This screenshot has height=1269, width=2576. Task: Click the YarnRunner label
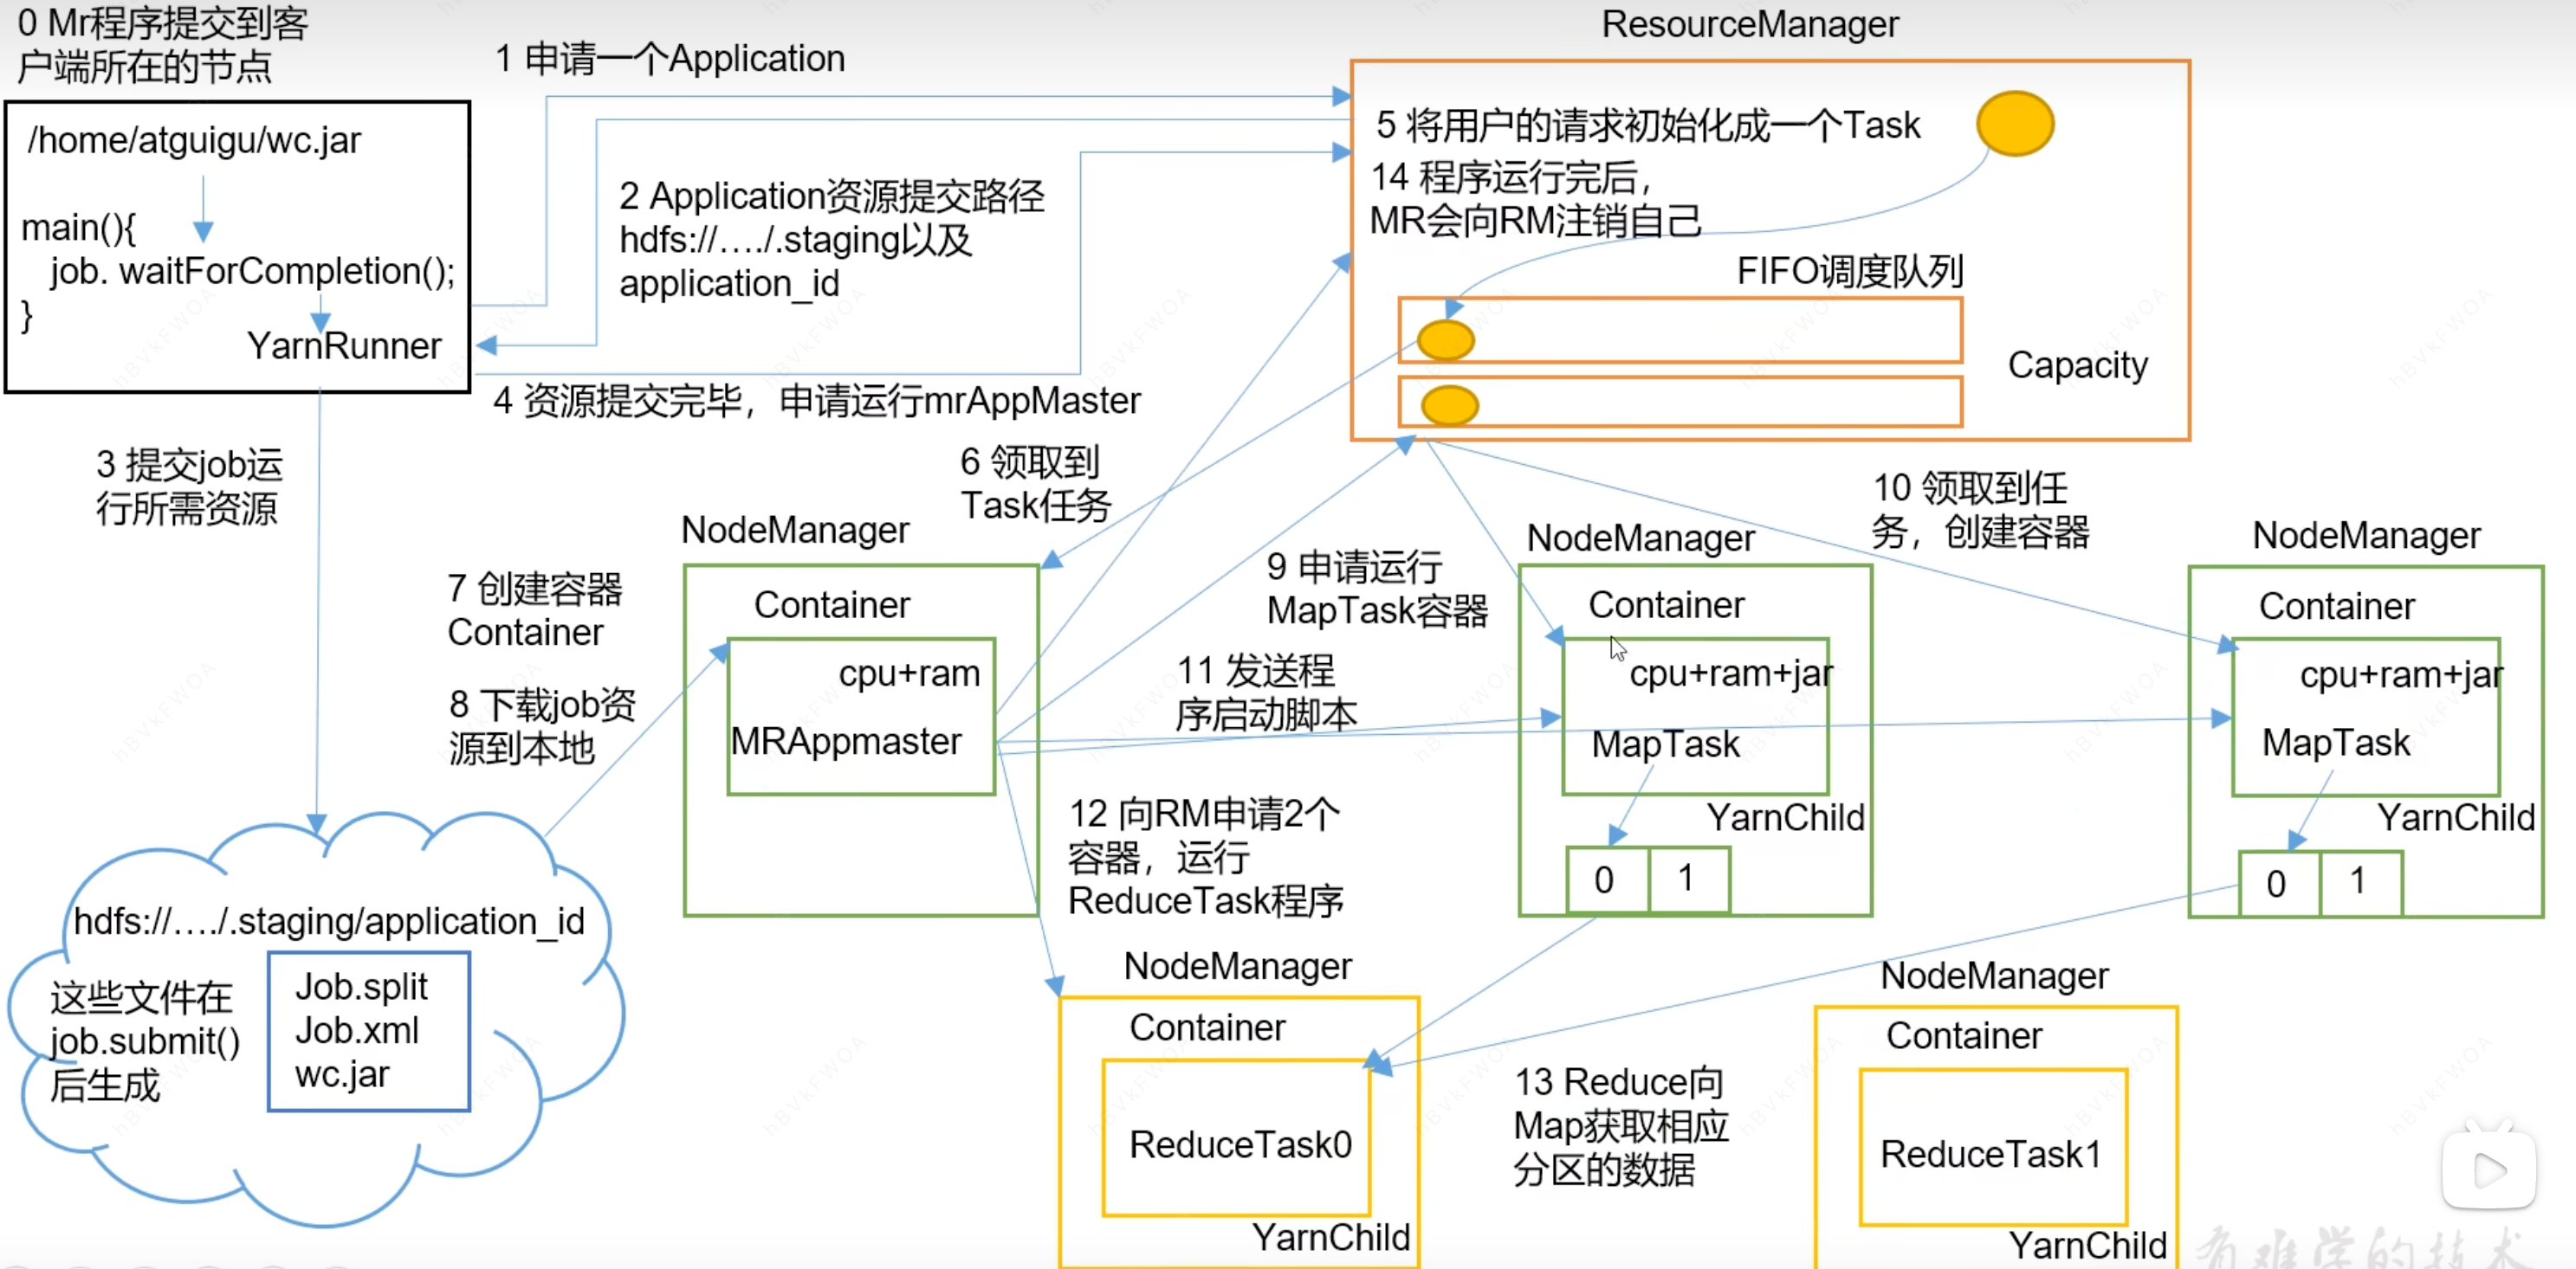click(344, 345)
